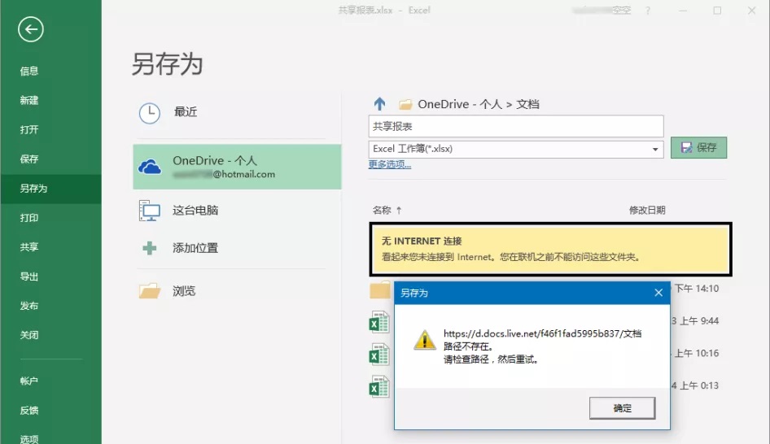Select Excel file dated 上午 9:44
Screen dimensions: 770x444
[379, 322]
